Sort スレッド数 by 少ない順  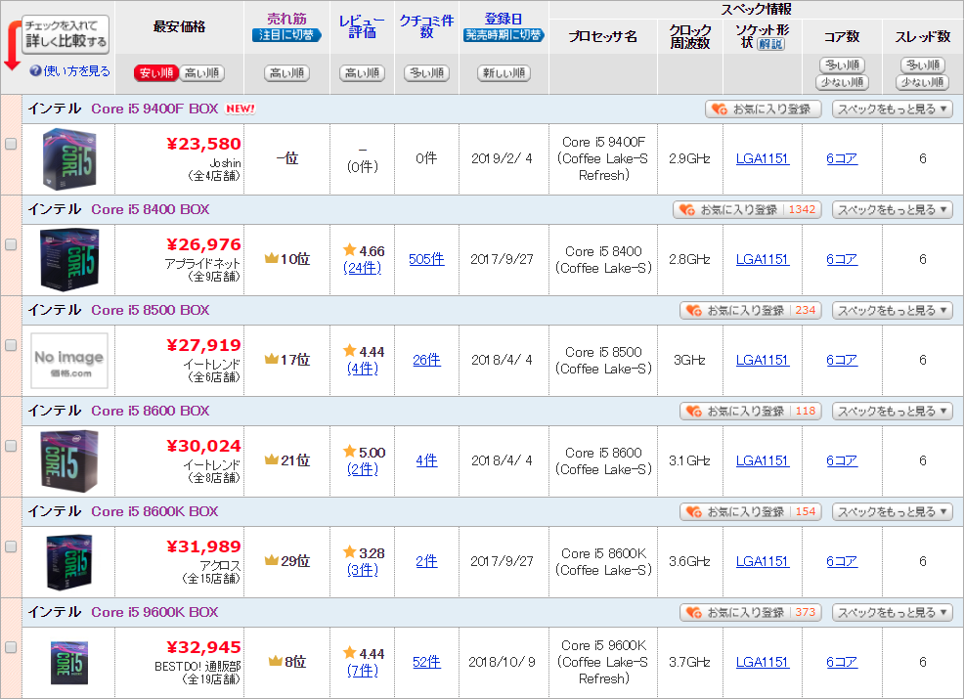pyautogui.click(x=923, y=82)
